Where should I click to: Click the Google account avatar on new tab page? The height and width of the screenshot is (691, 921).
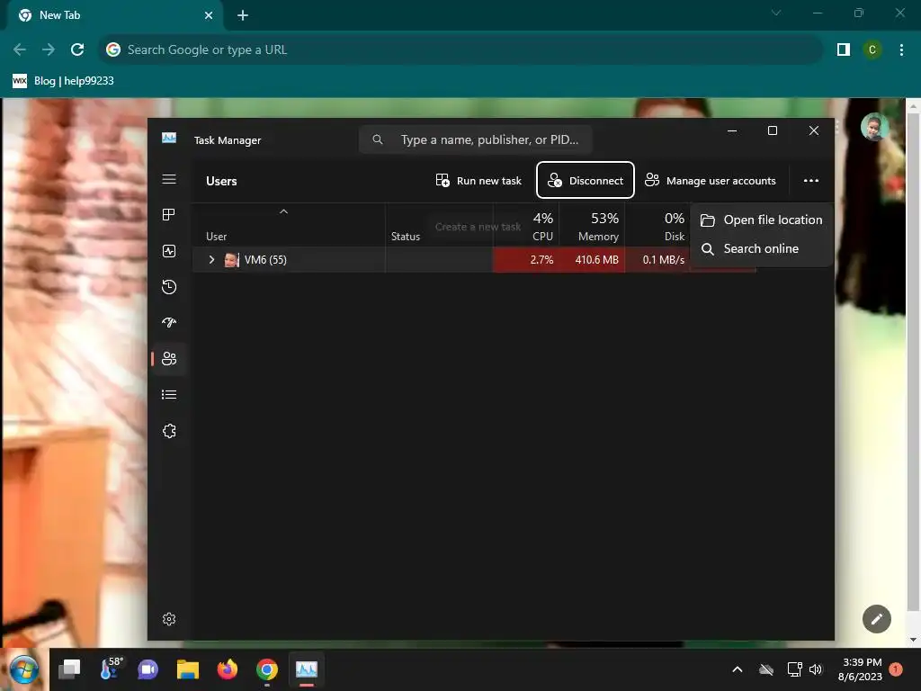click(x=874, y=126)
